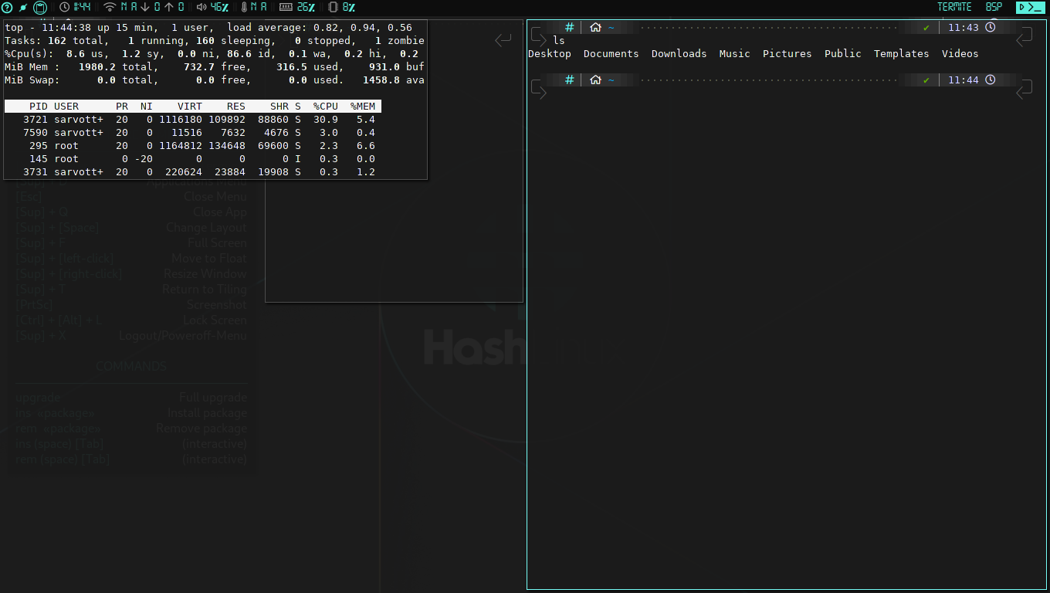Click the thermometer icon in the status bar
The height and width of the screenshot is (593, 1050).
point(244,7)
